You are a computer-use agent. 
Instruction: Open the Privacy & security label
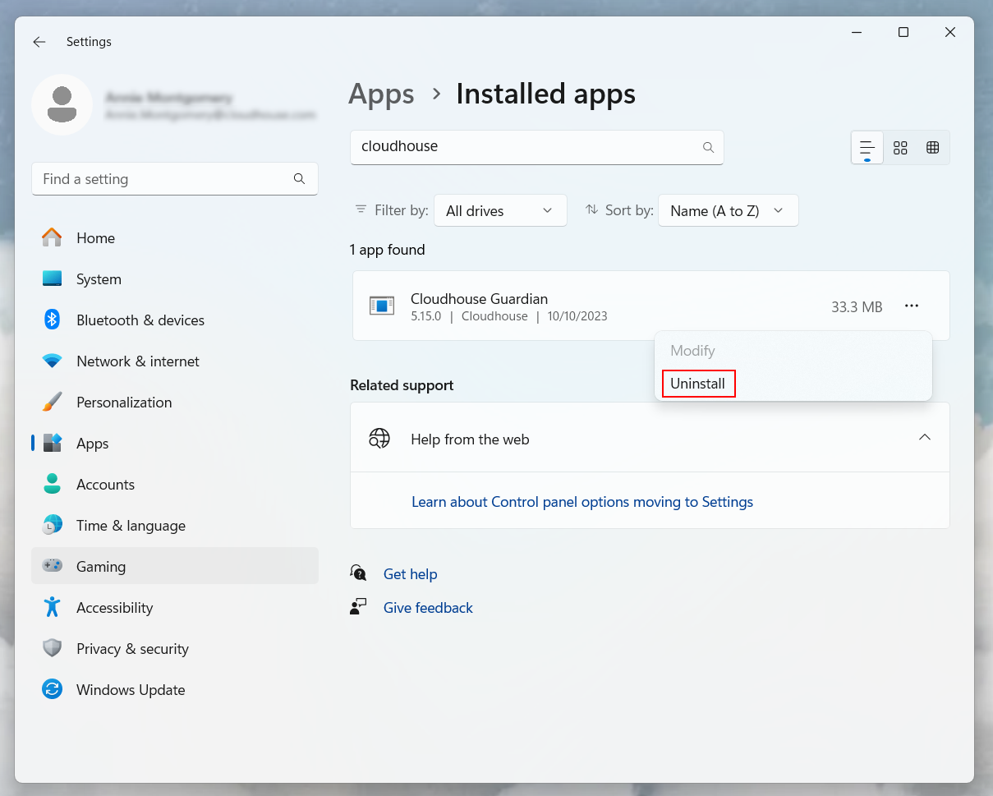[132, 649]
